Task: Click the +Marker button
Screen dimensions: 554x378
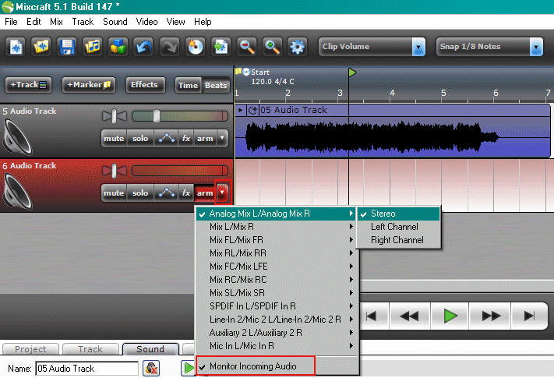Action: 89,85
